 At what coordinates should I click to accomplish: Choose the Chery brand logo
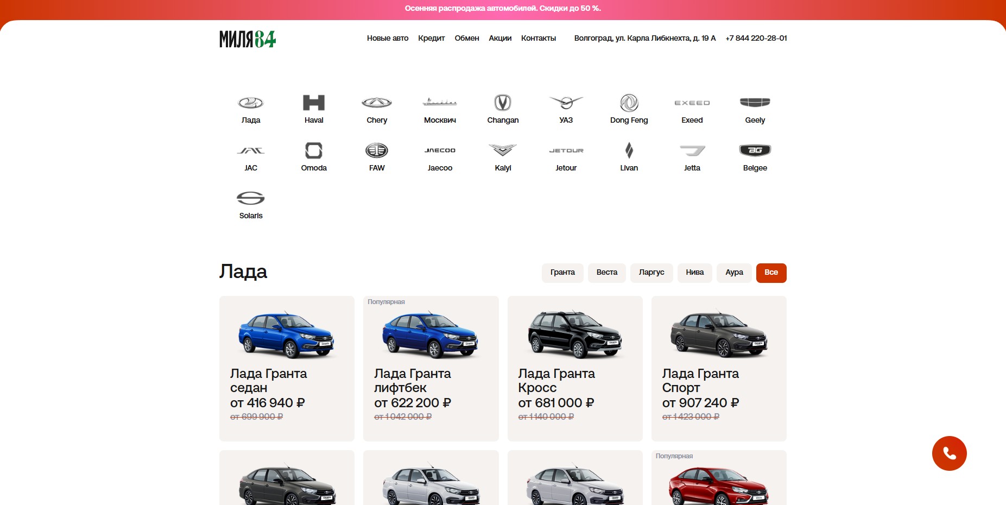pos(377,103)
